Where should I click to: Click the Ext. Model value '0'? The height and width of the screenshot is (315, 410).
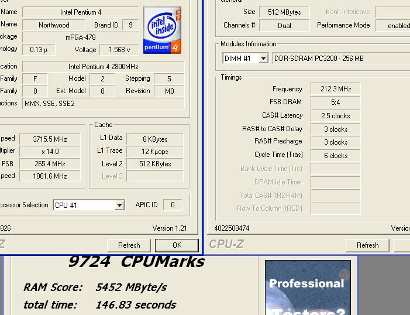pyautogui.click(x=102, y=91)
